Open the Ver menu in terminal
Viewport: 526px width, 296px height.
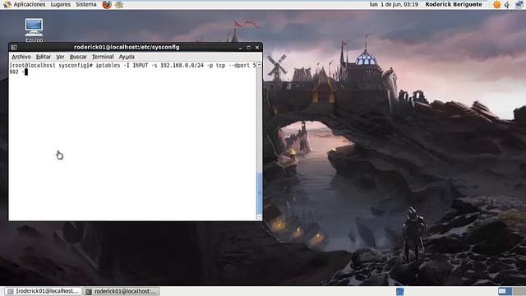60,57
